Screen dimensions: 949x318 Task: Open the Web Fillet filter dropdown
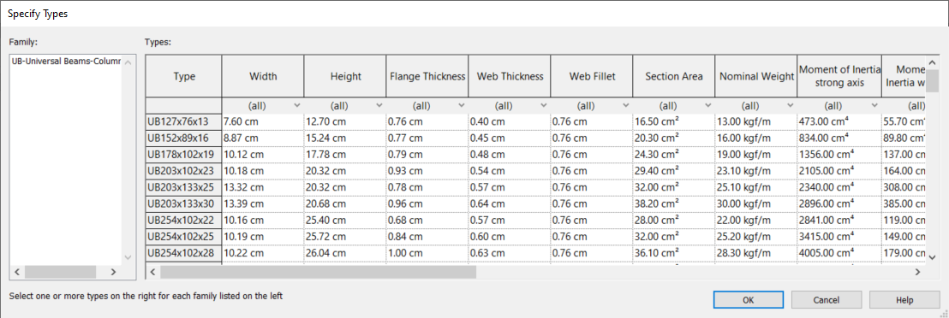pyautogui.click(x=626, y=105)
